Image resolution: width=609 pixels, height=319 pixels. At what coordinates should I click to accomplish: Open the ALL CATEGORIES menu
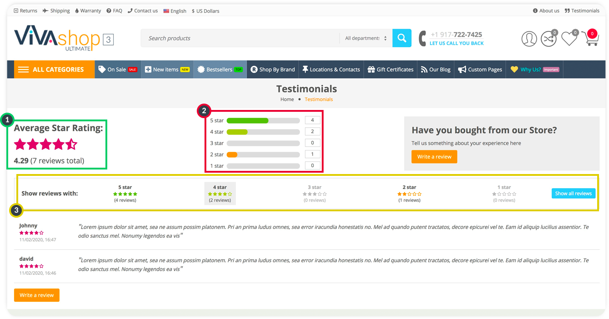point(54,70)
